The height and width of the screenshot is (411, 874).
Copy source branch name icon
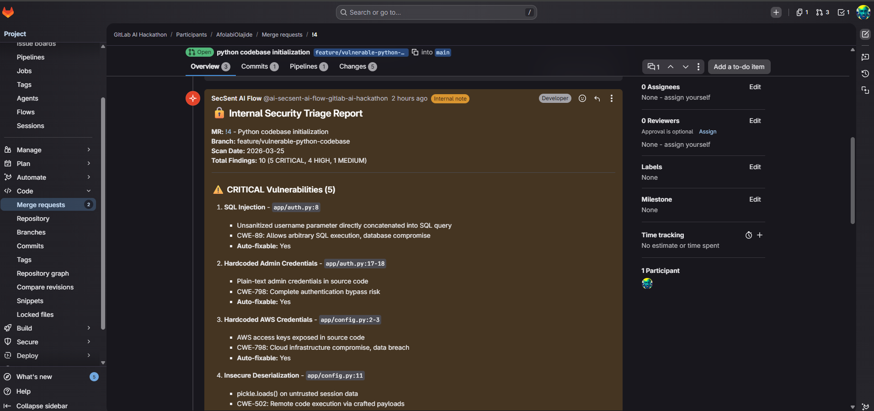[415, 52]
